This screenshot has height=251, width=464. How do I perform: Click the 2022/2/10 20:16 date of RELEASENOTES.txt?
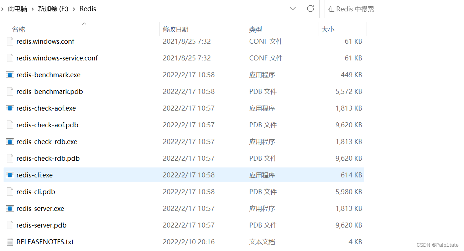[x=189, y=242]
